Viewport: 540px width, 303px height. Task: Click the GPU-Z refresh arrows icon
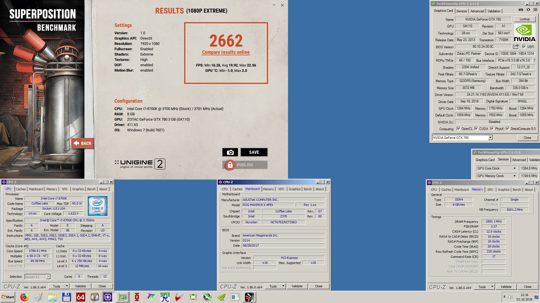(528, 10)
